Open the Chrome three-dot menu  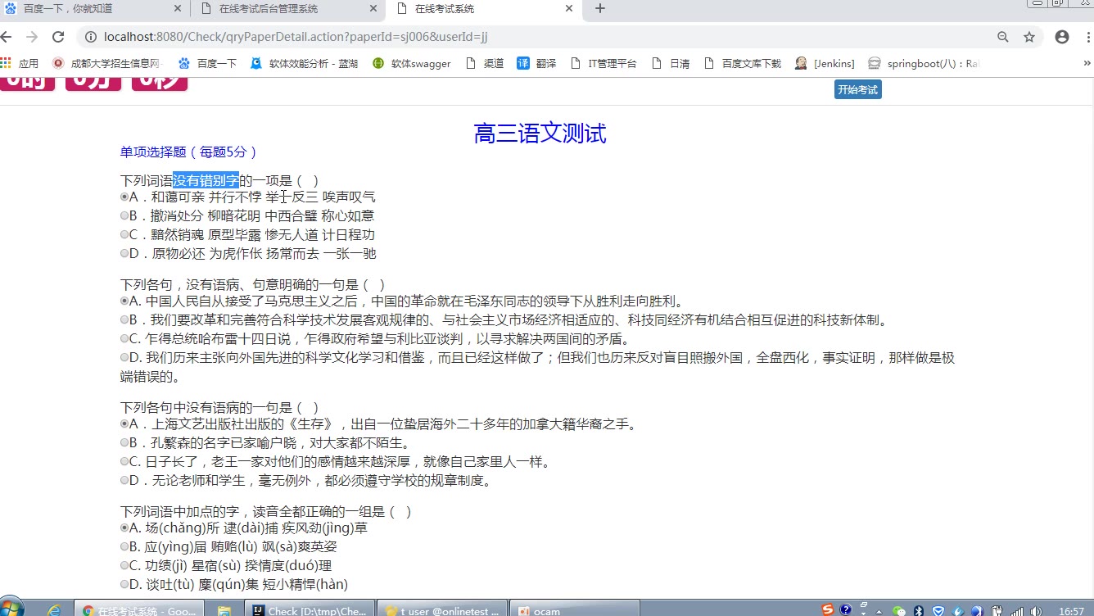(x=1088, y=37)
